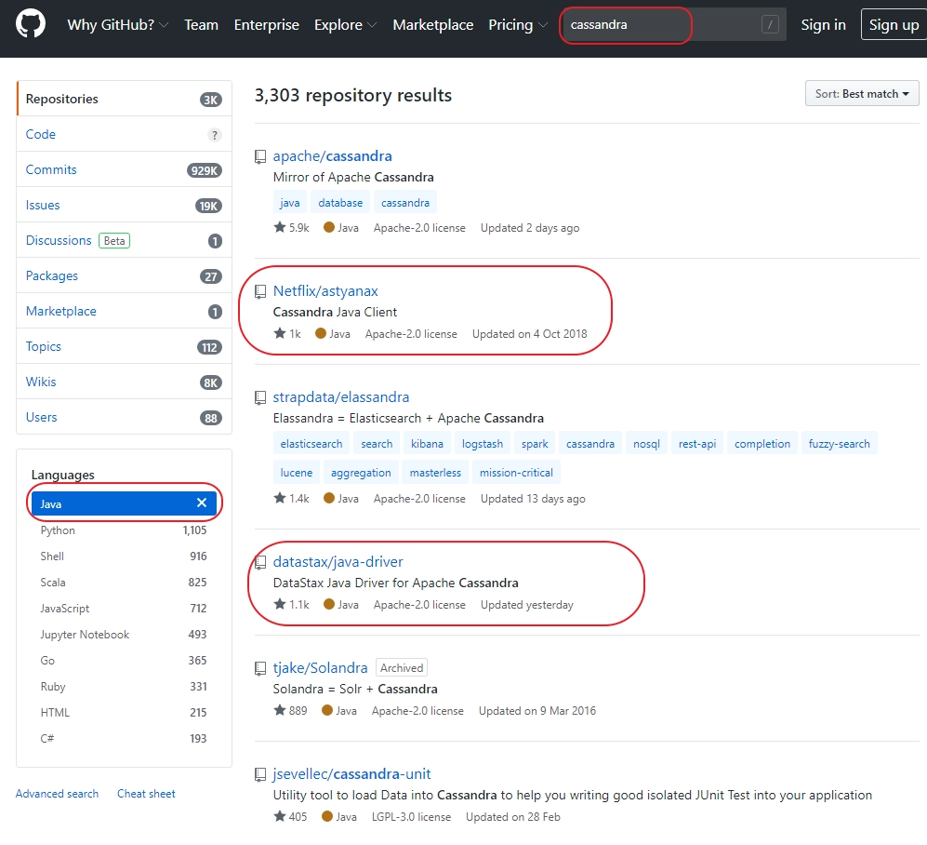Click the question mark badge beside Code

coord(215,135)
